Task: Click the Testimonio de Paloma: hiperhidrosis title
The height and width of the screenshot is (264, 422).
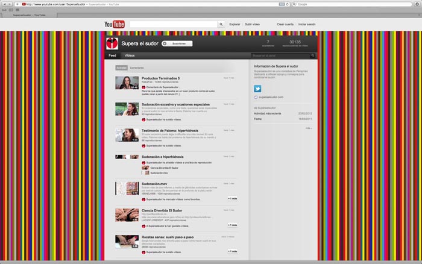Action: pyautogui.click(x=170, y=131)
